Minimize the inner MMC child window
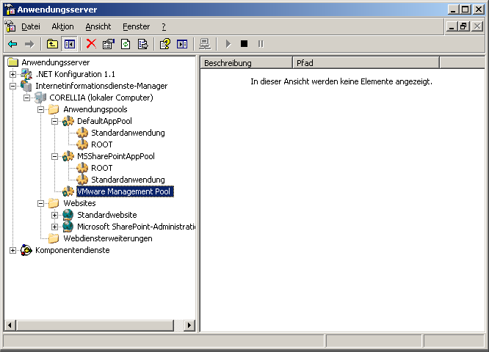The height and width of the screenshot is (352, 489). tap(452, 26)
